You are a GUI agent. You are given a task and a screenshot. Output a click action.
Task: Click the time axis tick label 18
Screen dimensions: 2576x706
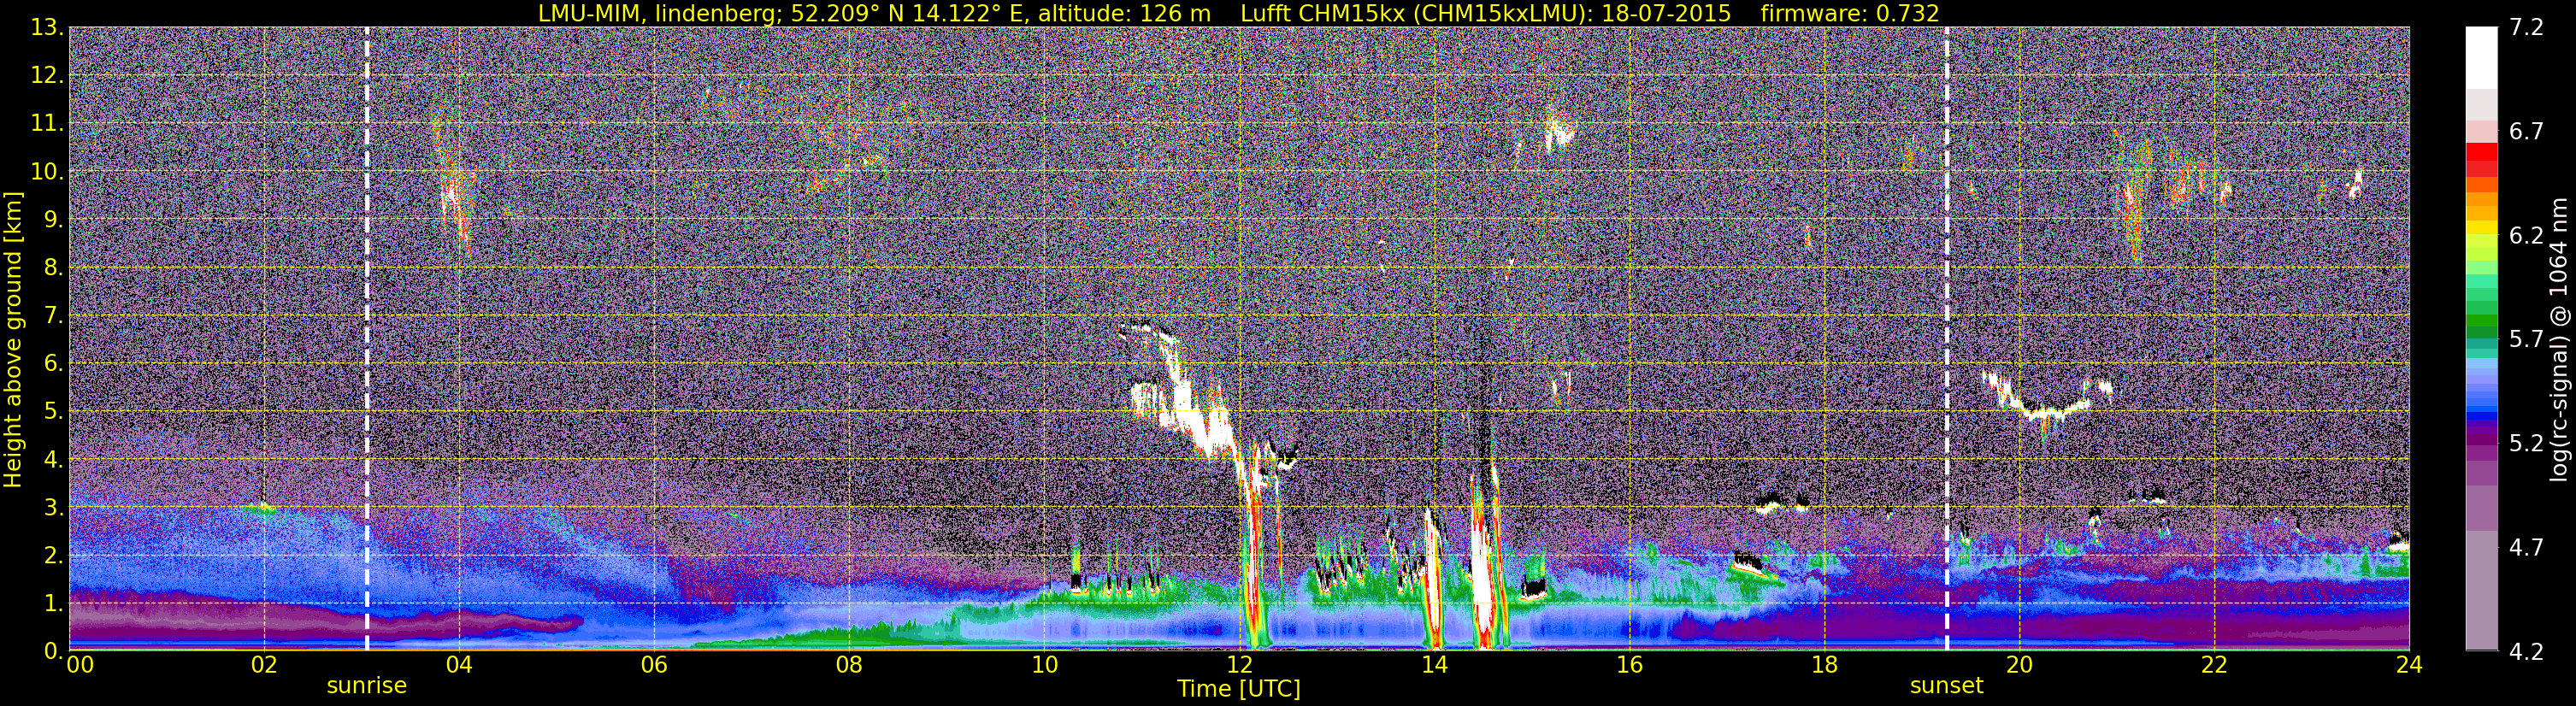1825,665
